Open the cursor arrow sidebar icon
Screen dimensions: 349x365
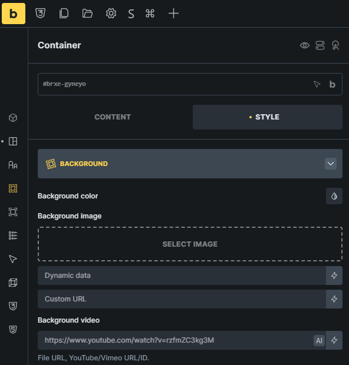[x=13, y=259]
